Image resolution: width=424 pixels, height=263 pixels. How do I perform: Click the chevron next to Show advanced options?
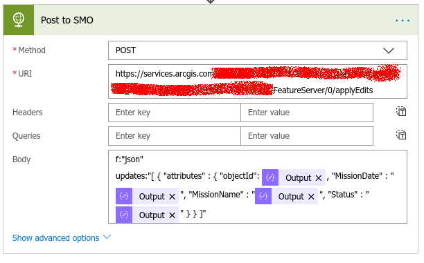click(x=107, y=237)
